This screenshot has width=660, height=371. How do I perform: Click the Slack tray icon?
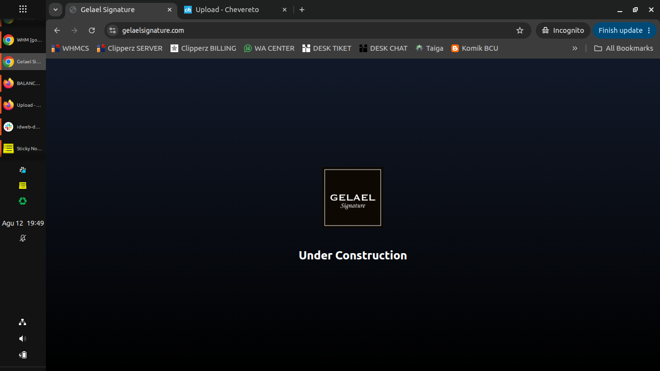(23, 170)
